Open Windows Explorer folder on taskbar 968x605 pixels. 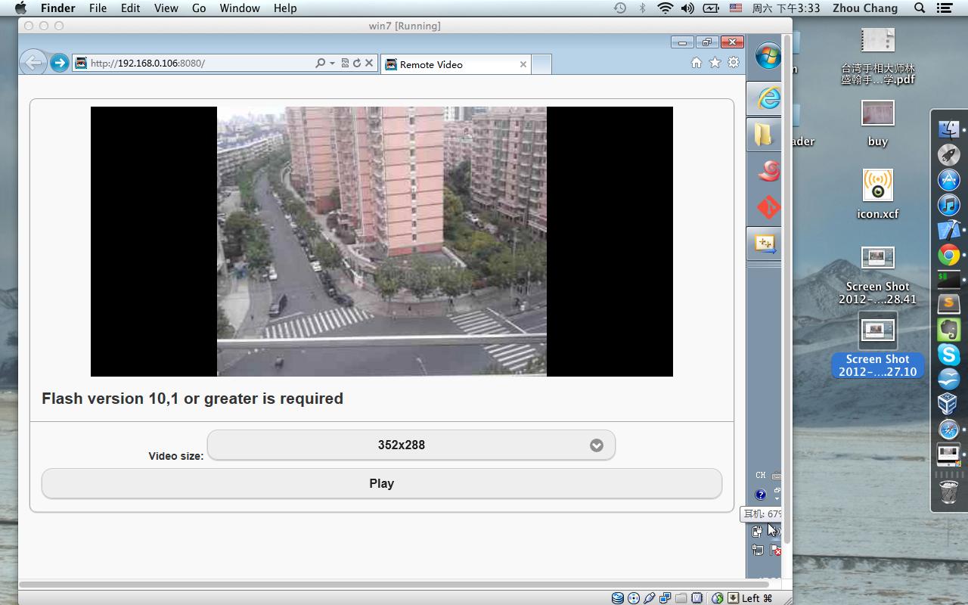763,135
